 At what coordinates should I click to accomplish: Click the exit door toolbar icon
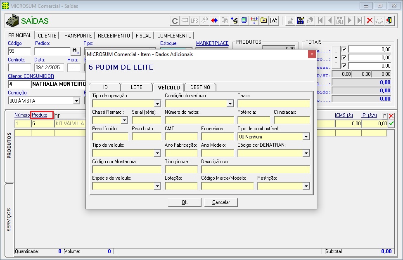click(389, 21)
